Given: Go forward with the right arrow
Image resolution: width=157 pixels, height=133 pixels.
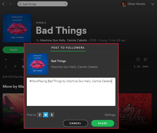Looking at the screenshot, I should [x=10, y=4].
